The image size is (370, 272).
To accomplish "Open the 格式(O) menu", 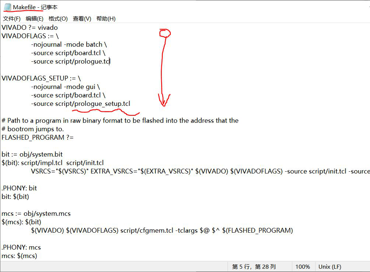I will pyautogui.click(x=58, y=19).
